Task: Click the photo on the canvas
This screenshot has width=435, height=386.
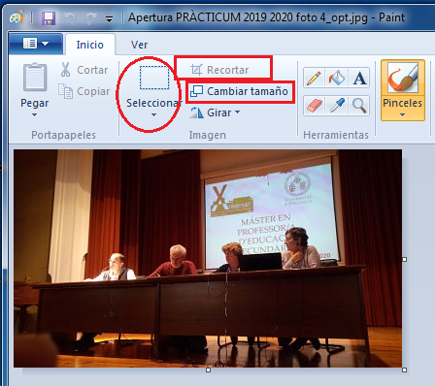Action: click(208, 258)
